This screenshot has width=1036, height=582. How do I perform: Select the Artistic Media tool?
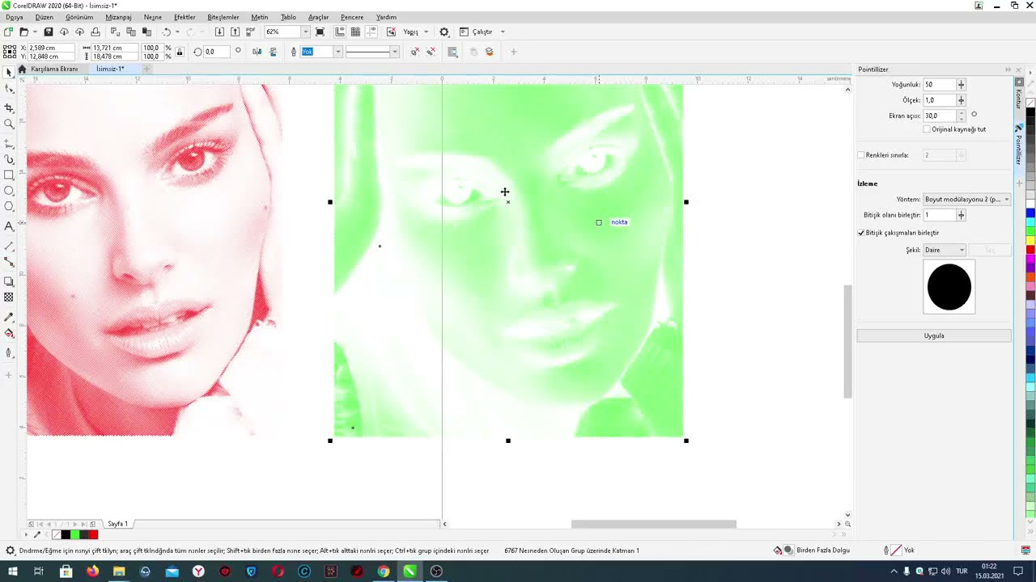[9, 159]
